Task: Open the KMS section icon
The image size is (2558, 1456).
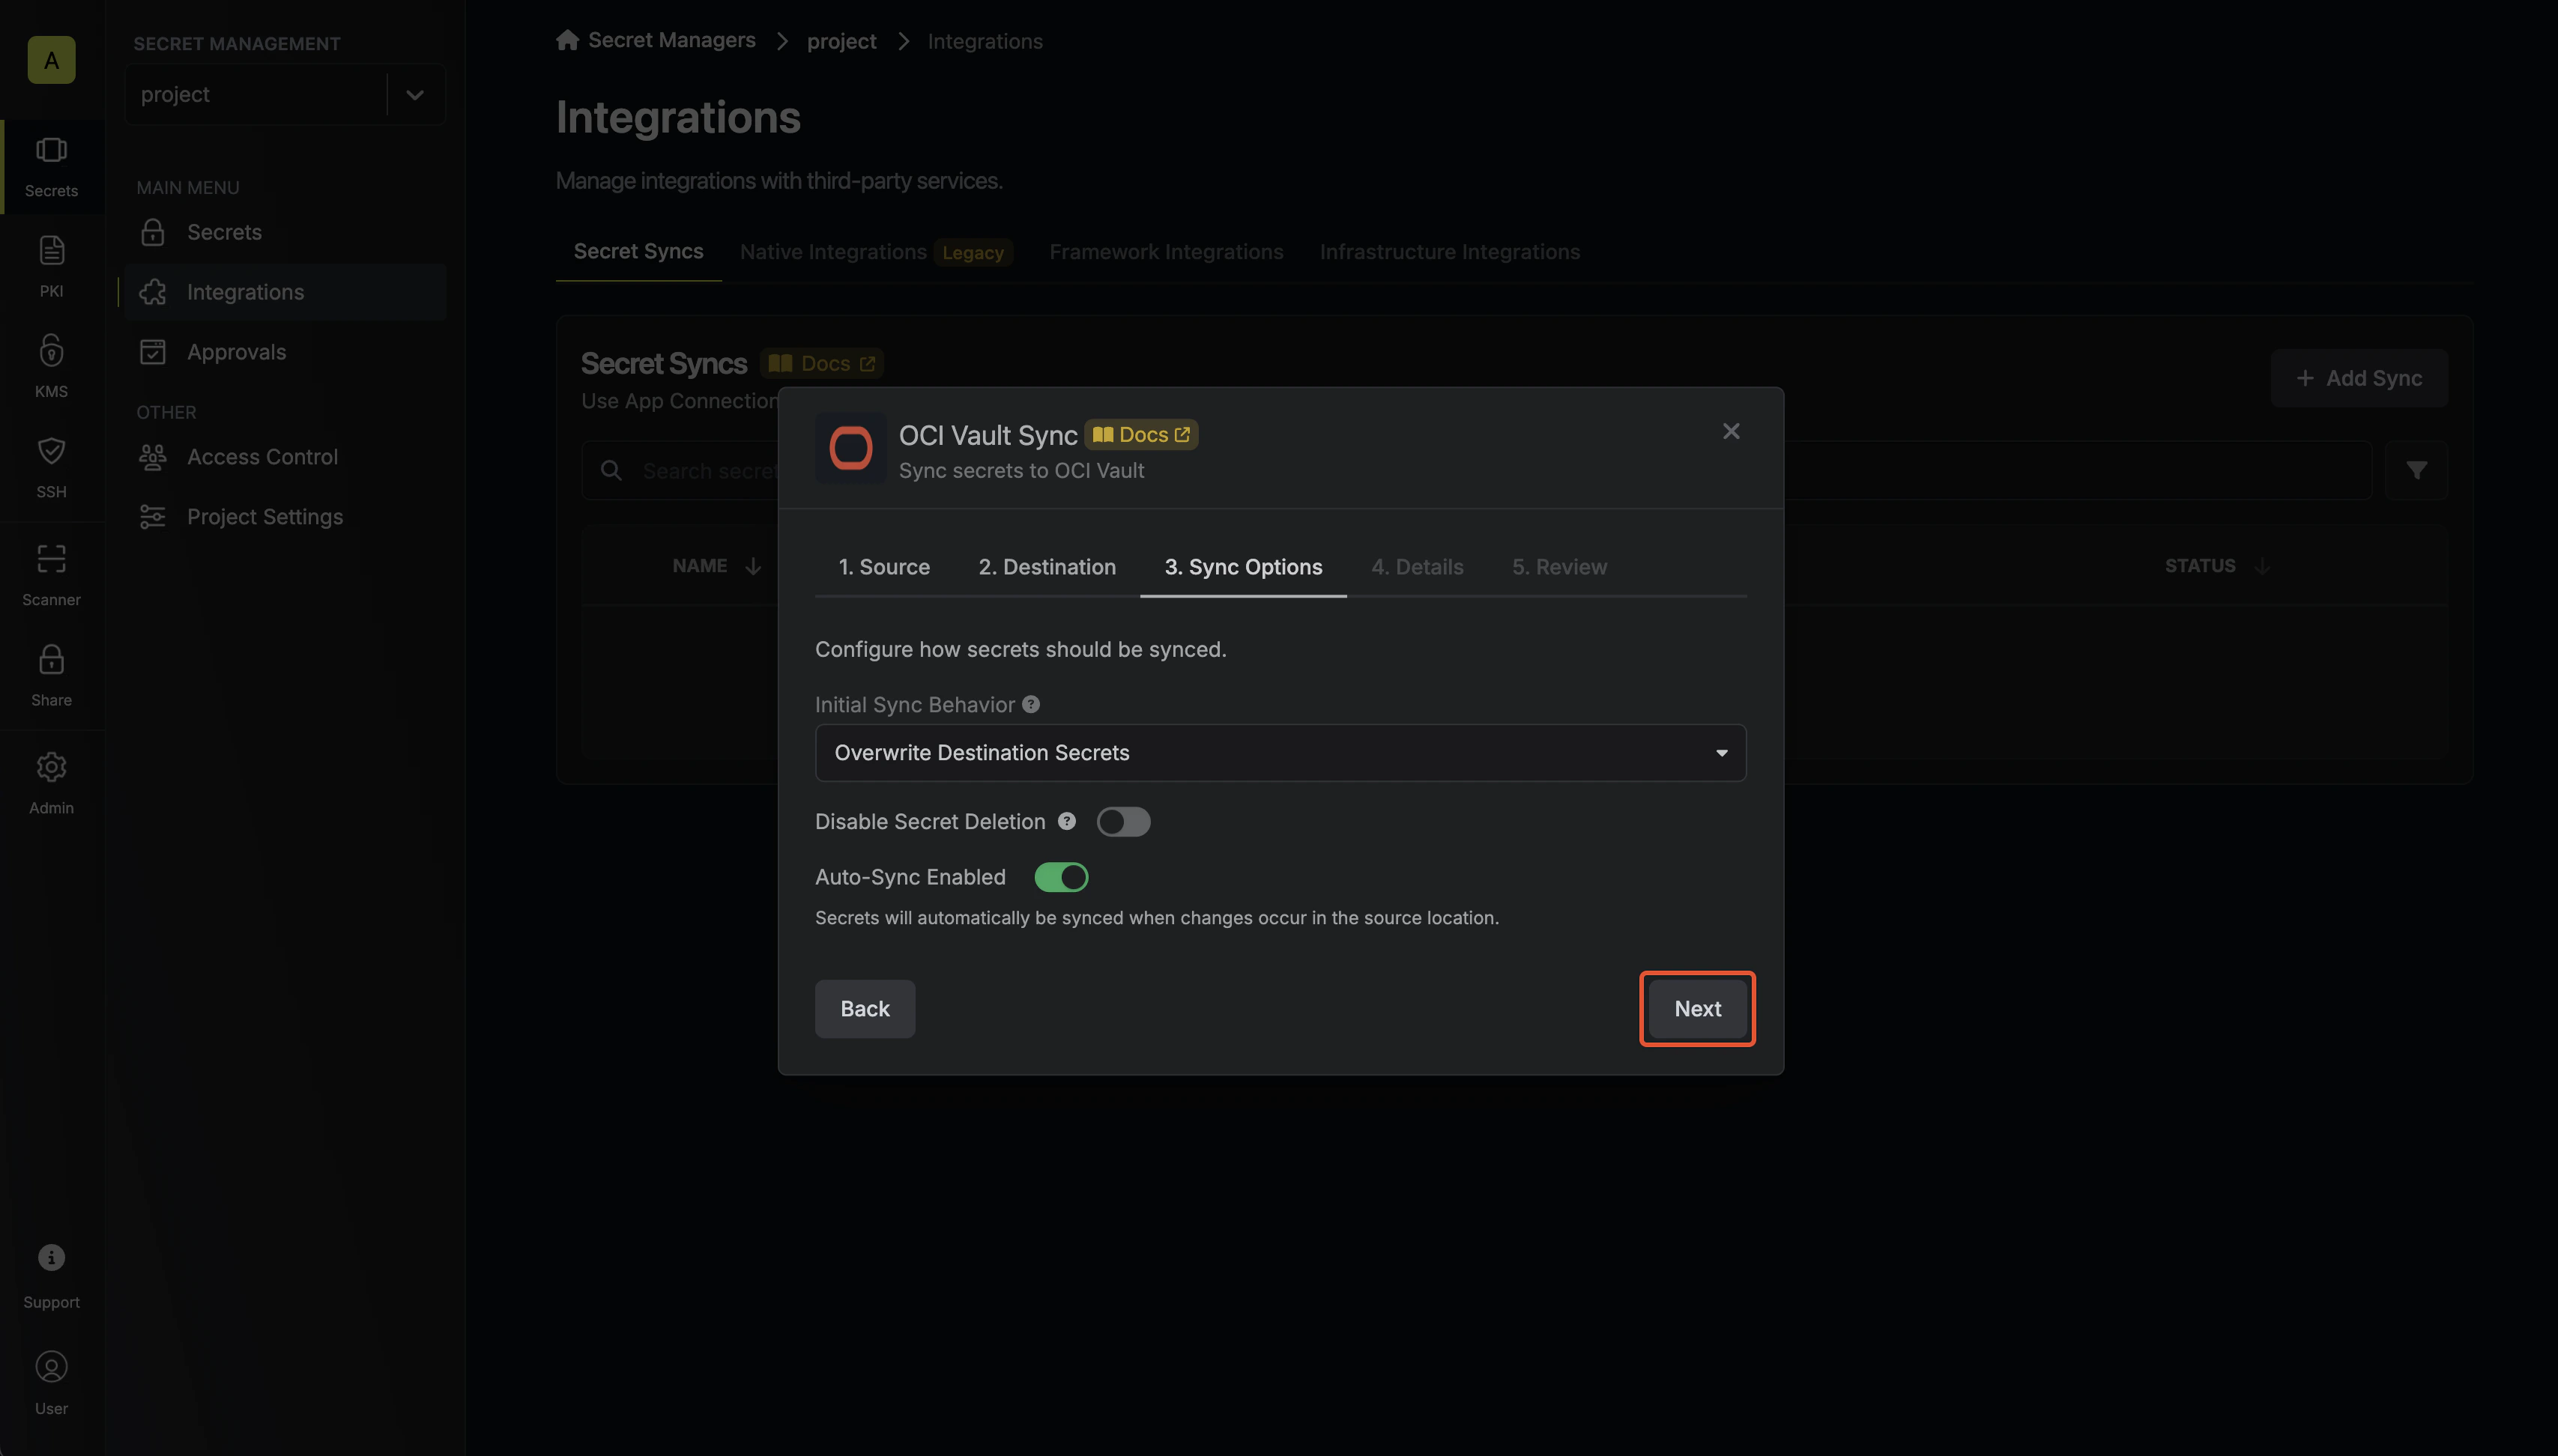Action: (51, 350)
